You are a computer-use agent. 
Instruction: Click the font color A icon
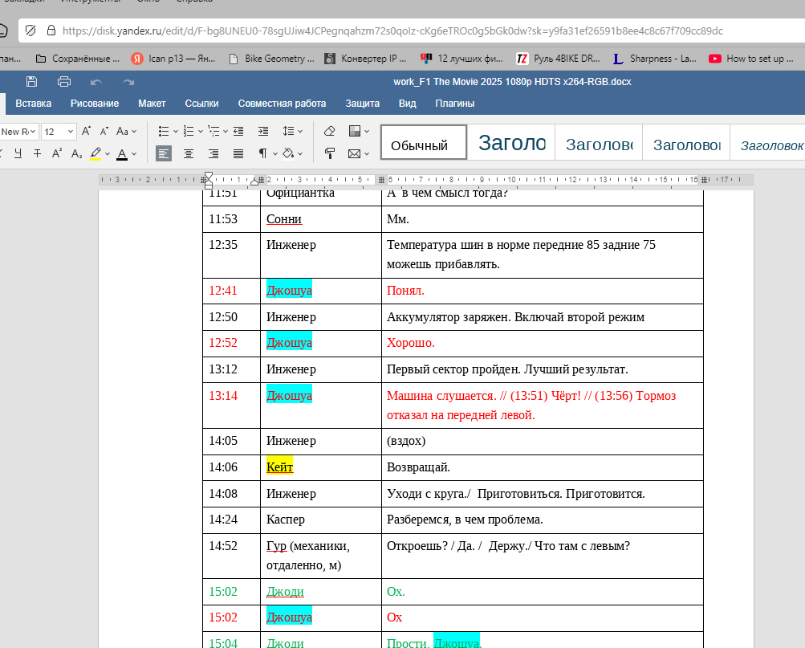coord(122,153)
